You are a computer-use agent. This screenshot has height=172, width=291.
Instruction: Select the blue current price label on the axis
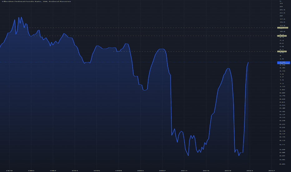tap(284, 63)
